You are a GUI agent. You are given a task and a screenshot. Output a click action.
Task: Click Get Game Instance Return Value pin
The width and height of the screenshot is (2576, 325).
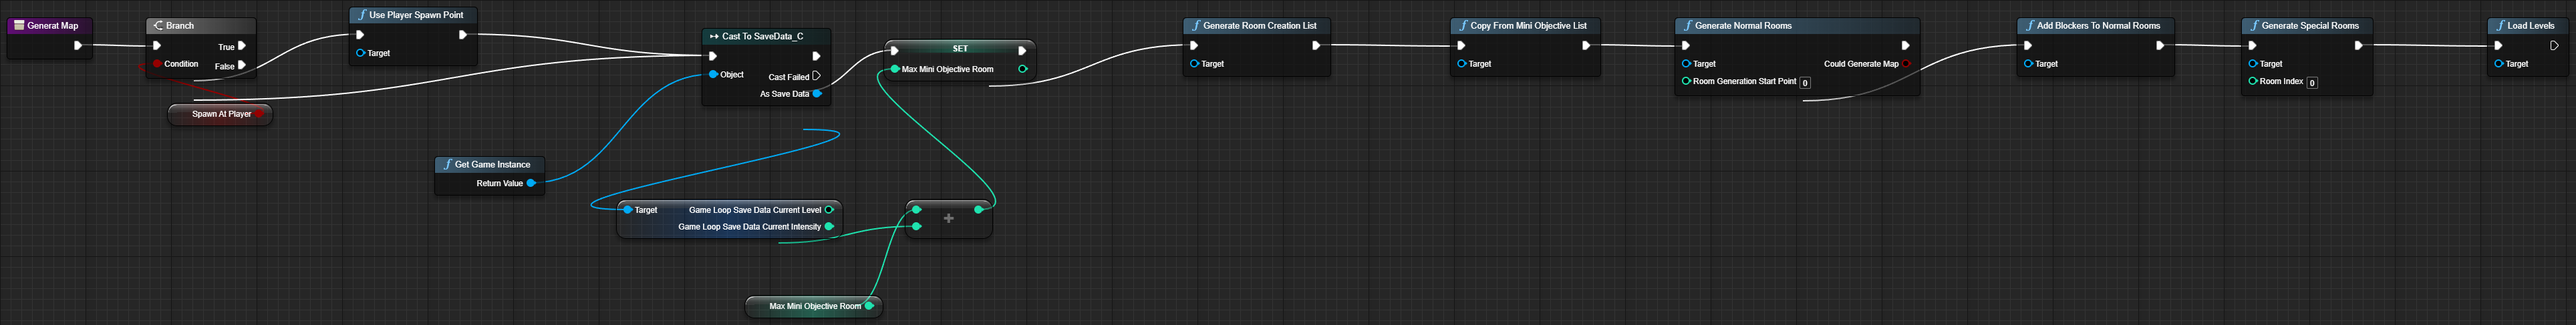coord(531,184)
